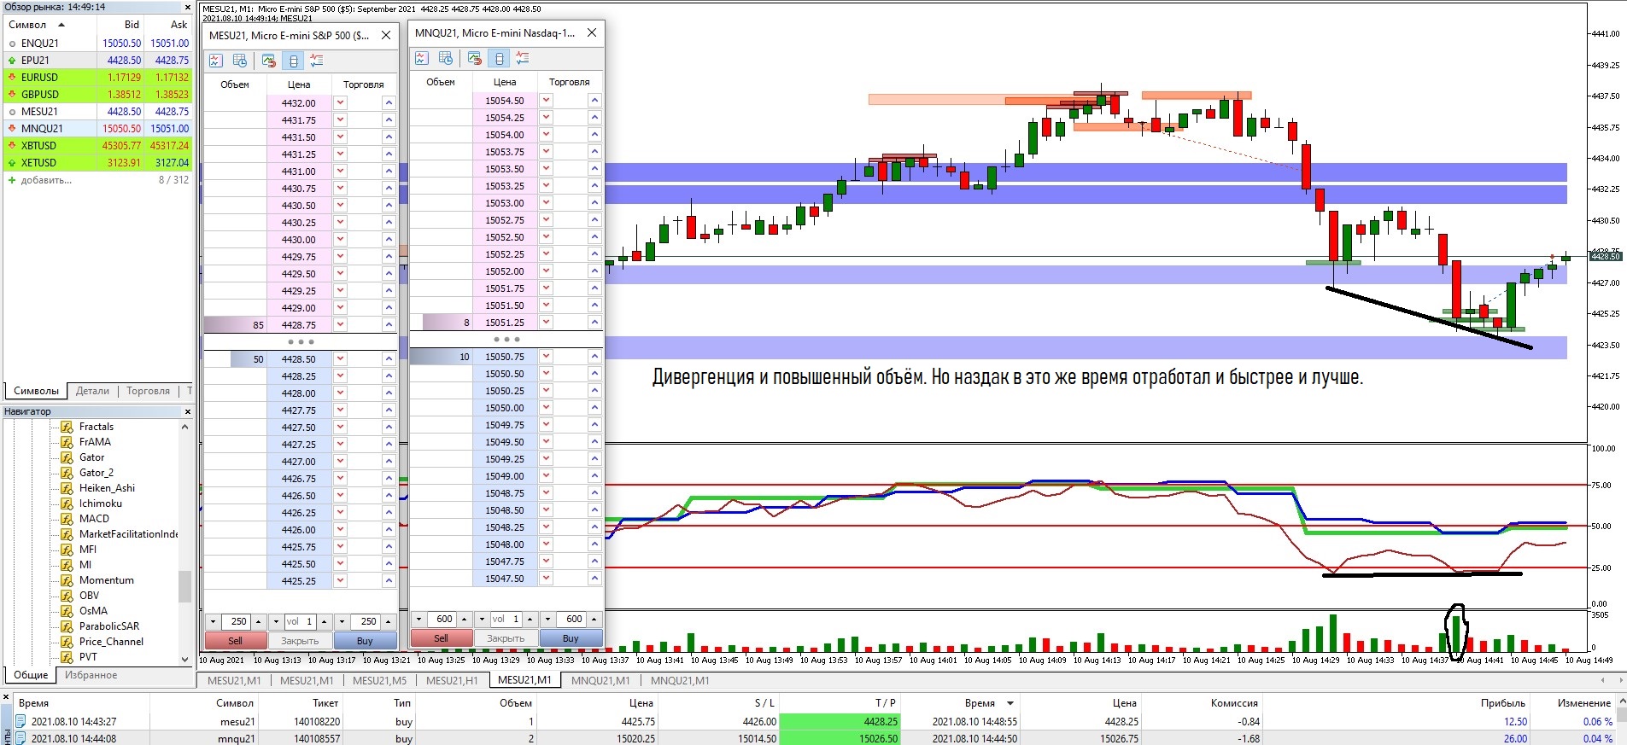Decrease vol value in MNQU21 depth window

point(482,620)
